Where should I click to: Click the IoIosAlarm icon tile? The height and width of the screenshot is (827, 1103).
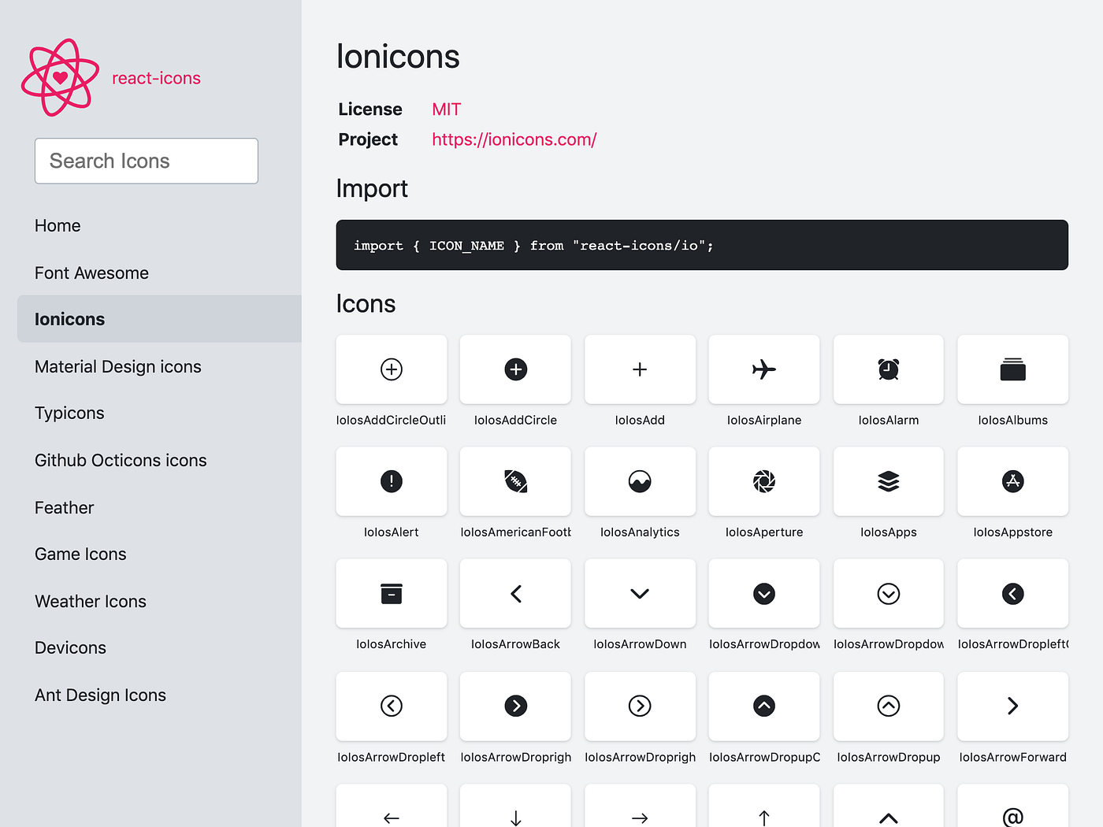(x=888, y=369)
